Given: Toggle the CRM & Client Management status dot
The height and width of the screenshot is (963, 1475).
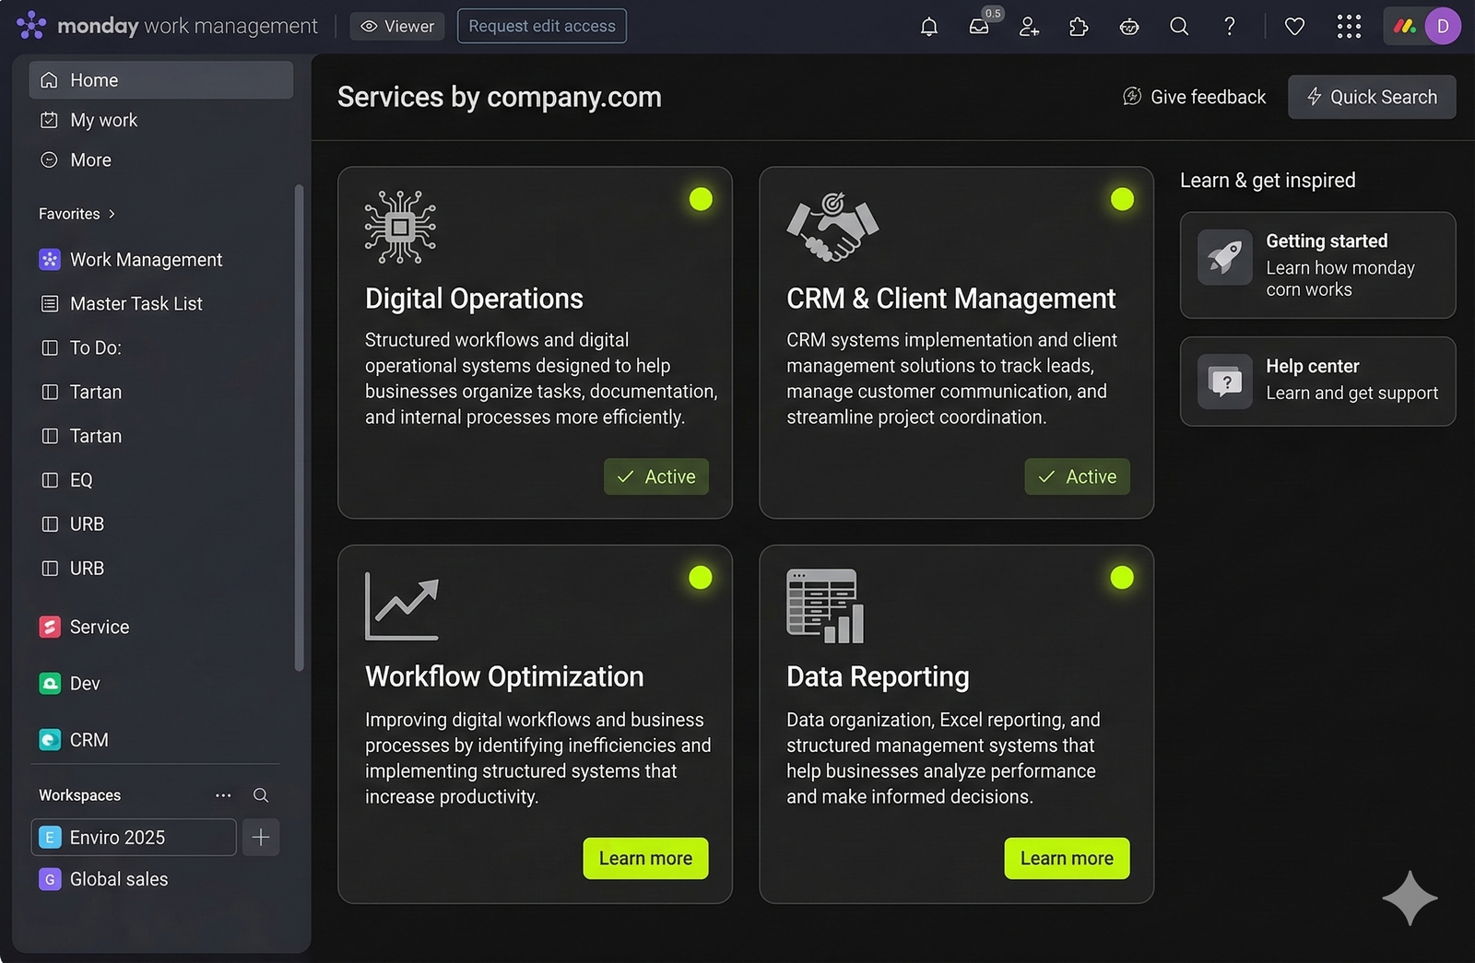Looking at the screenshot, I should 1122,198.
